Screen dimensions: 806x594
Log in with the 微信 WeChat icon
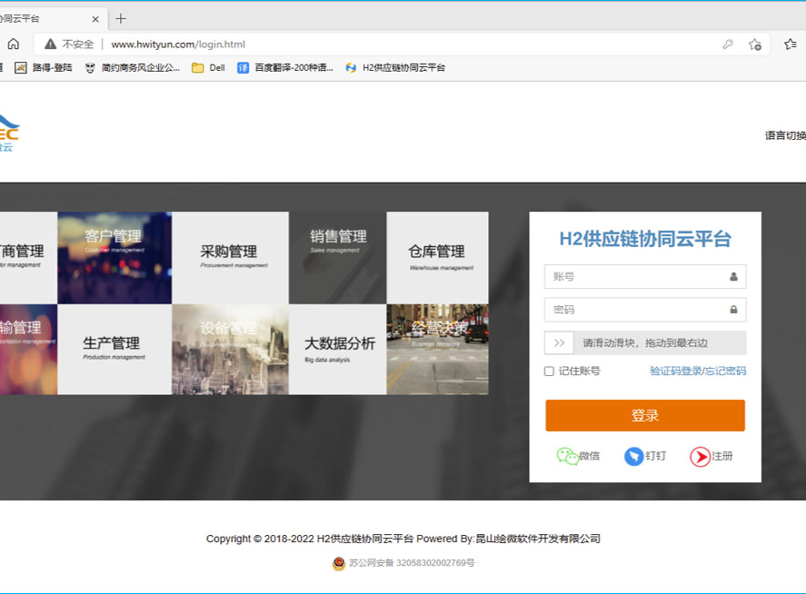click(568, 456)
